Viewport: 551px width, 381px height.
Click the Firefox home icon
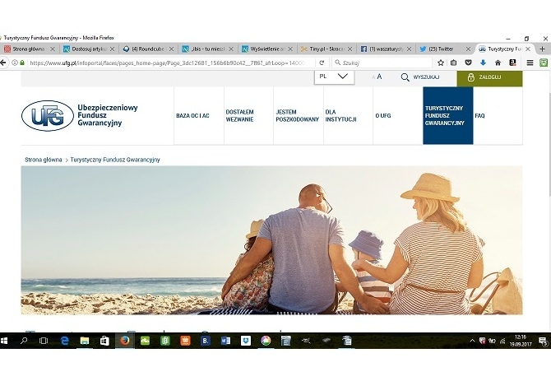click(498, 63)
